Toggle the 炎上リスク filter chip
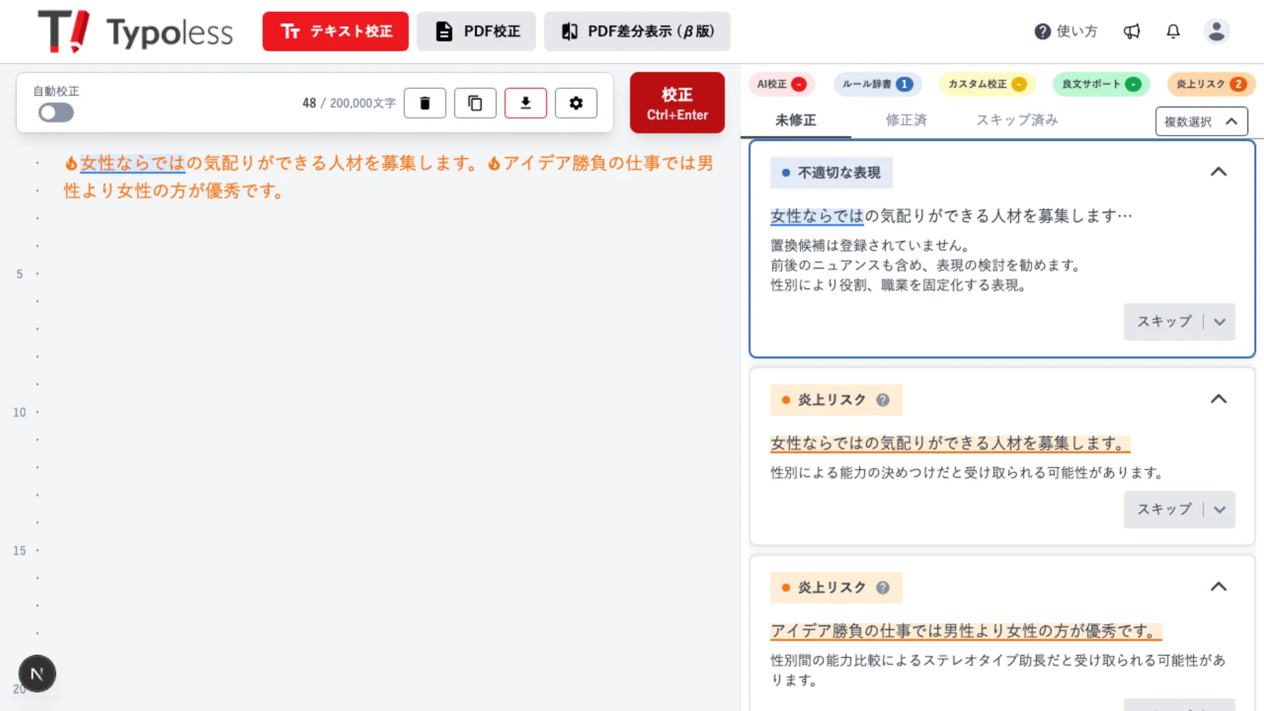Image resolution: width=1264 pixels, height=711 pixels. coord(1211,84)
